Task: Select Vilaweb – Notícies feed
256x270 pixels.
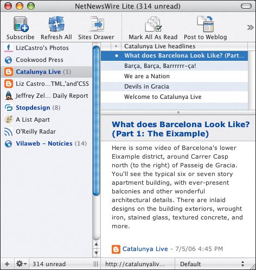Action: point(46,143)
